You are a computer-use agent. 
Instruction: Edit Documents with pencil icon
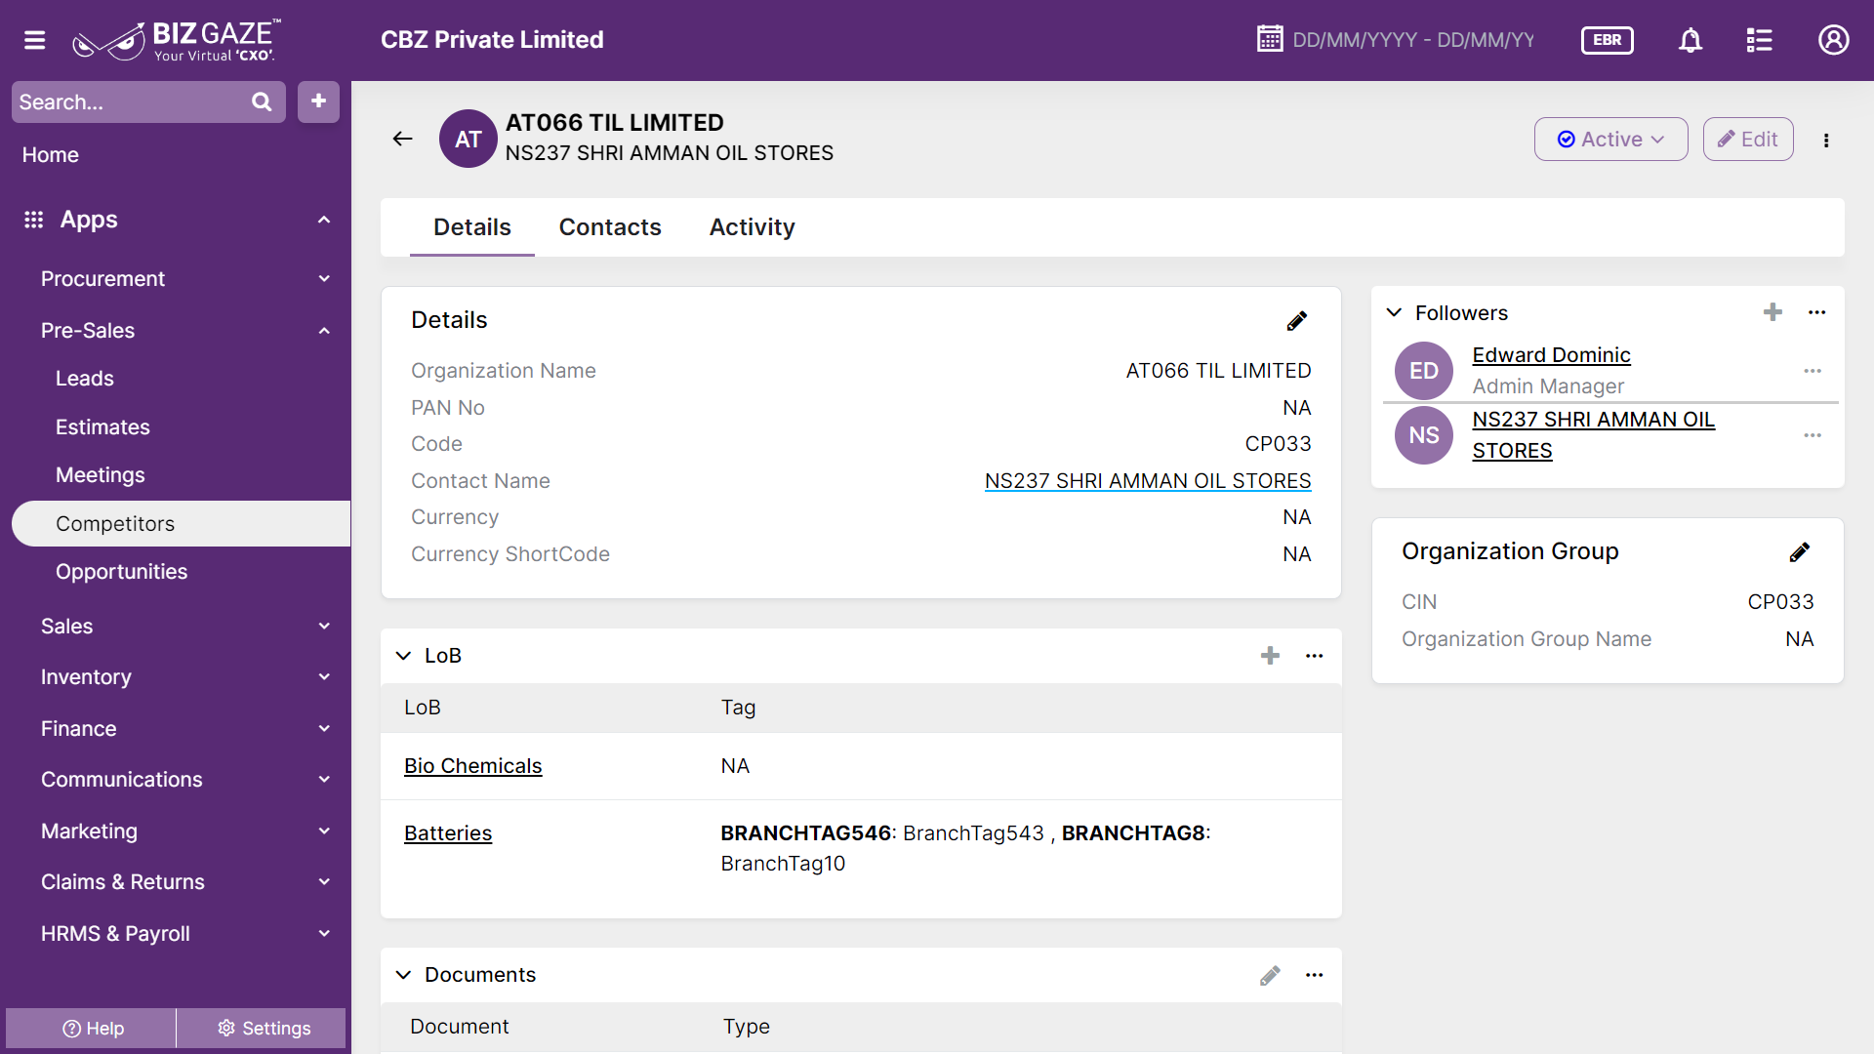click(1270, 975)
